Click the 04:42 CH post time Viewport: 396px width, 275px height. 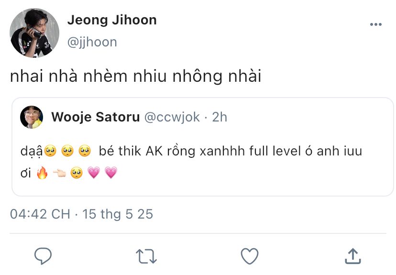coord(40,214)
